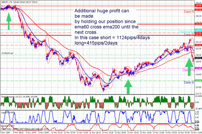The width and height of the screenshot is (202, 134).
Task: Click the Stoch Histogram (14,3,3) indicator label
Action: (x=19, y=96)
